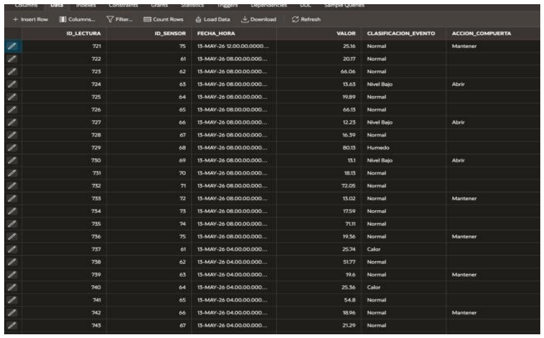
Task: Edit the row with ID_LECTURA 735
Action: pos(12,224)
